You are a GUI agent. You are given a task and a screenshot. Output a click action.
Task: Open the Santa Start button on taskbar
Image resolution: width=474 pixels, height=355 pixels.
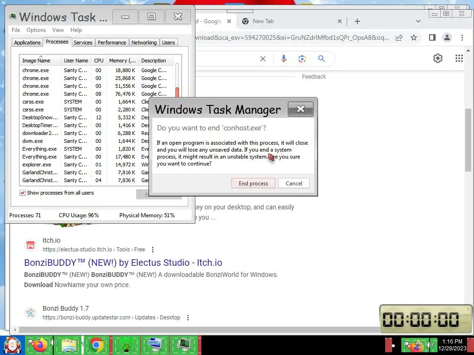12,345
